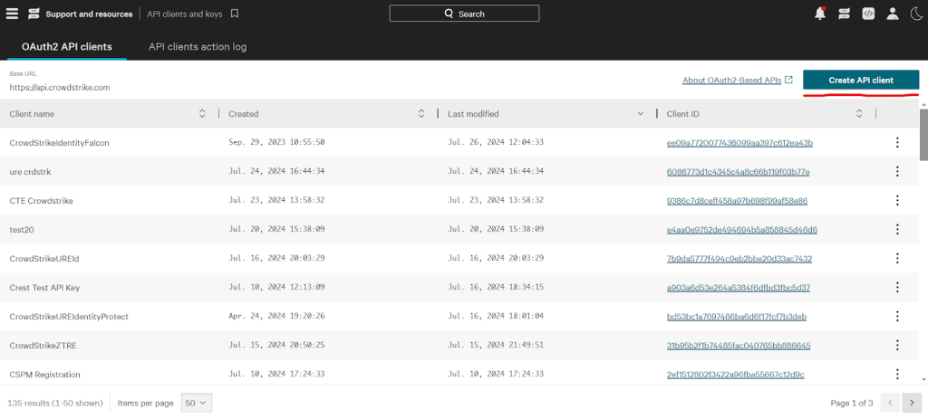This screenshot has width=928, height=419.
Task: Click the CTE Crowdstrike client name
Action: pos(42,200)
